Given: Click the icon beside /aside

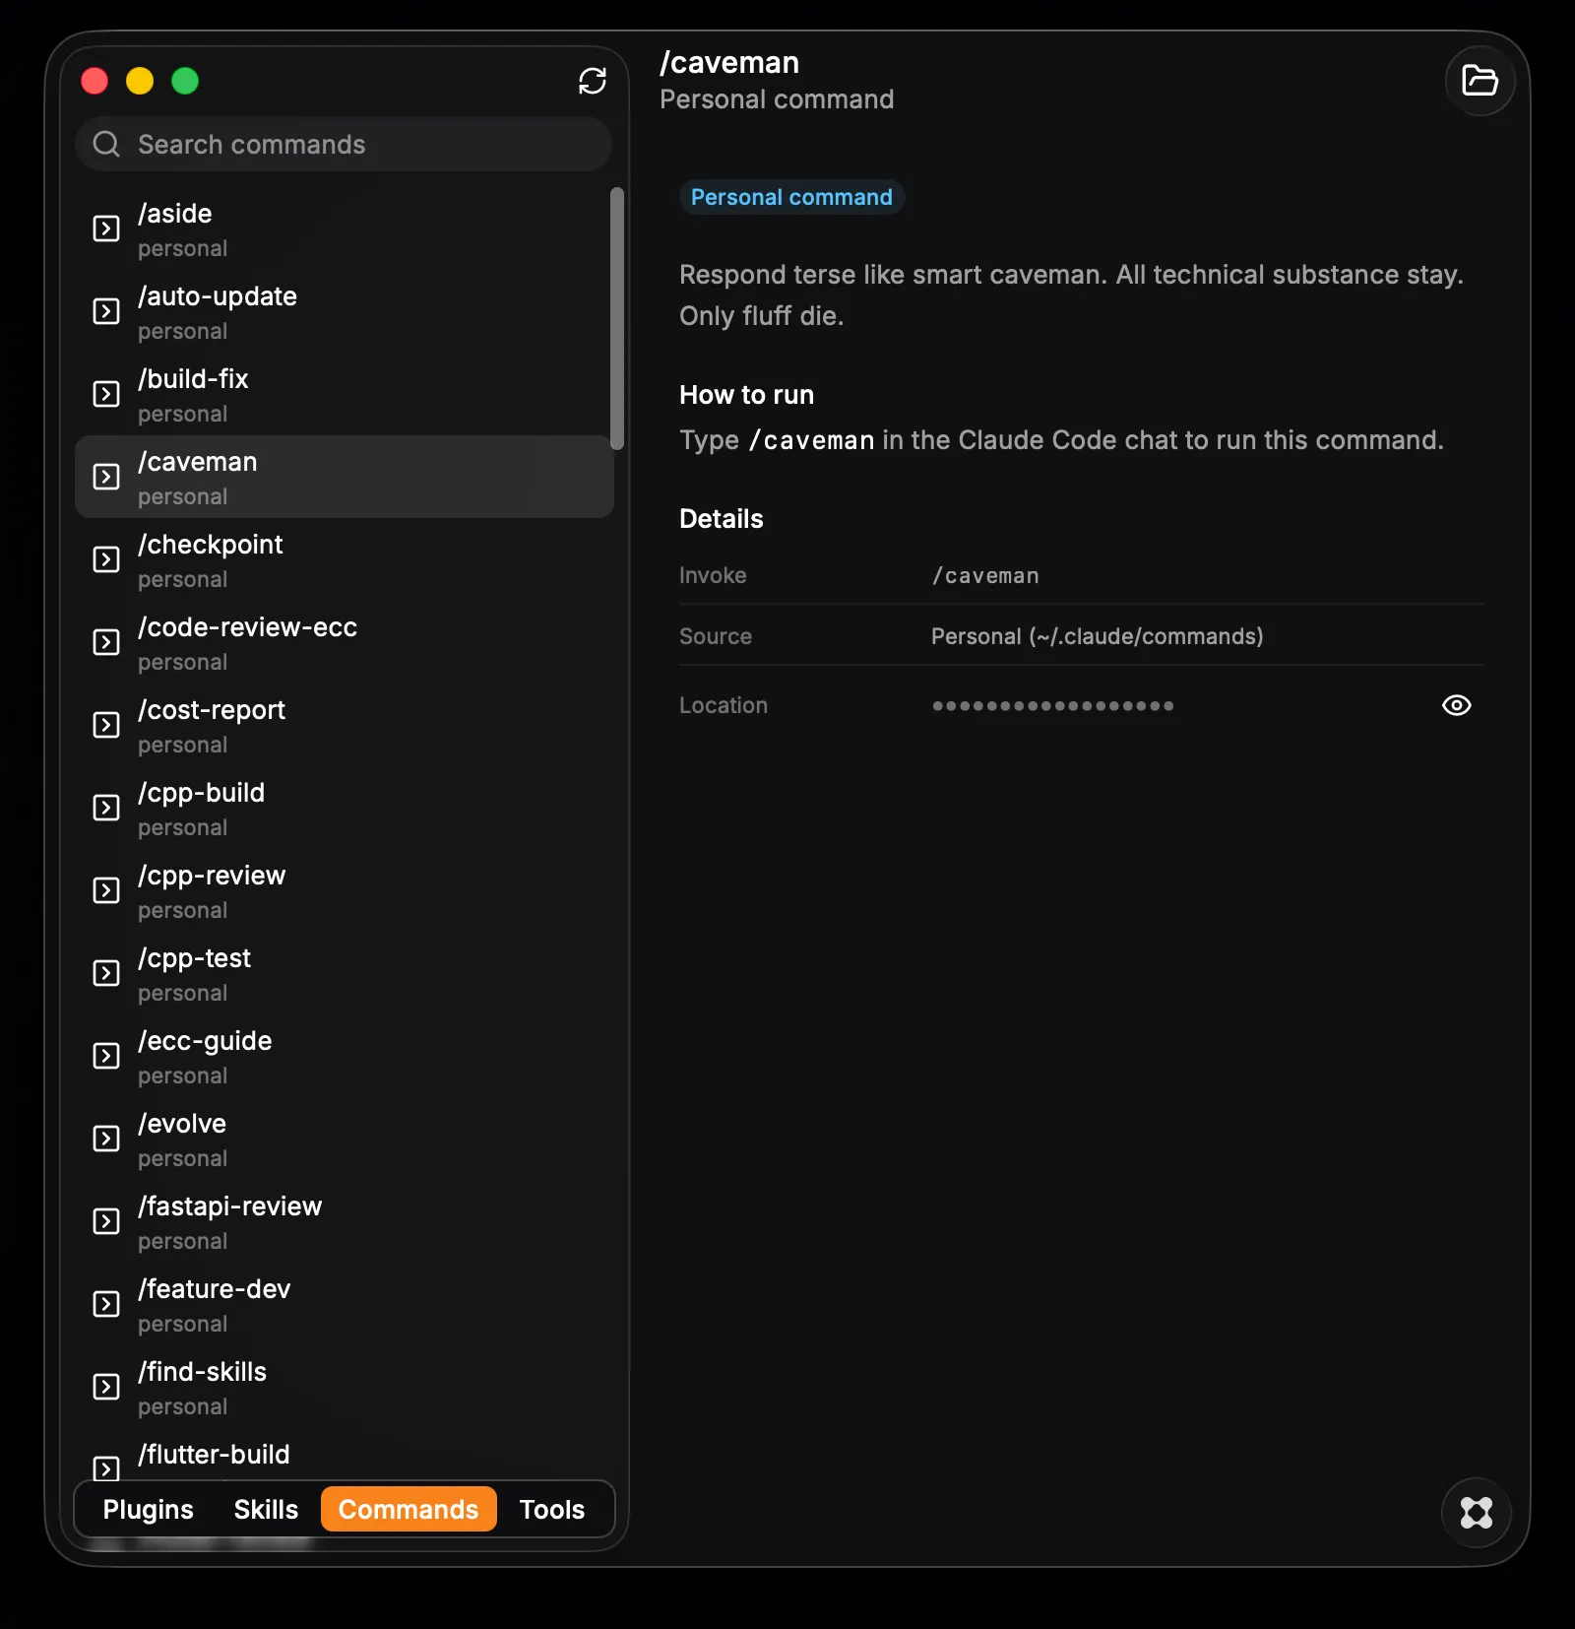Looking at the screenshot, I should (x=105, y=228).
